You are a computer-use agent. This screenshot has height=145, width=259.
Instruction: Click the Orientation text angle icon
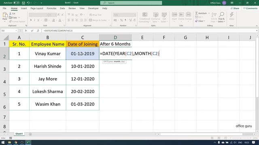(x=81, y=15)
